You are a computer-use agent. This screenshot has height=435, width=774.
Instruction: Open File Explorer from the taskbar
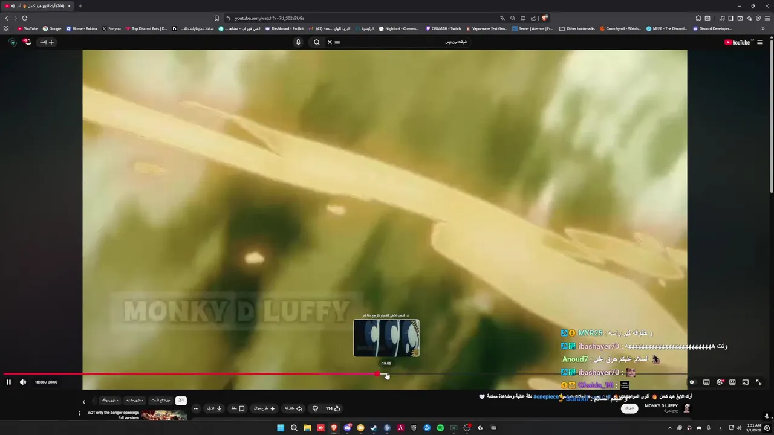pos(307,428)
